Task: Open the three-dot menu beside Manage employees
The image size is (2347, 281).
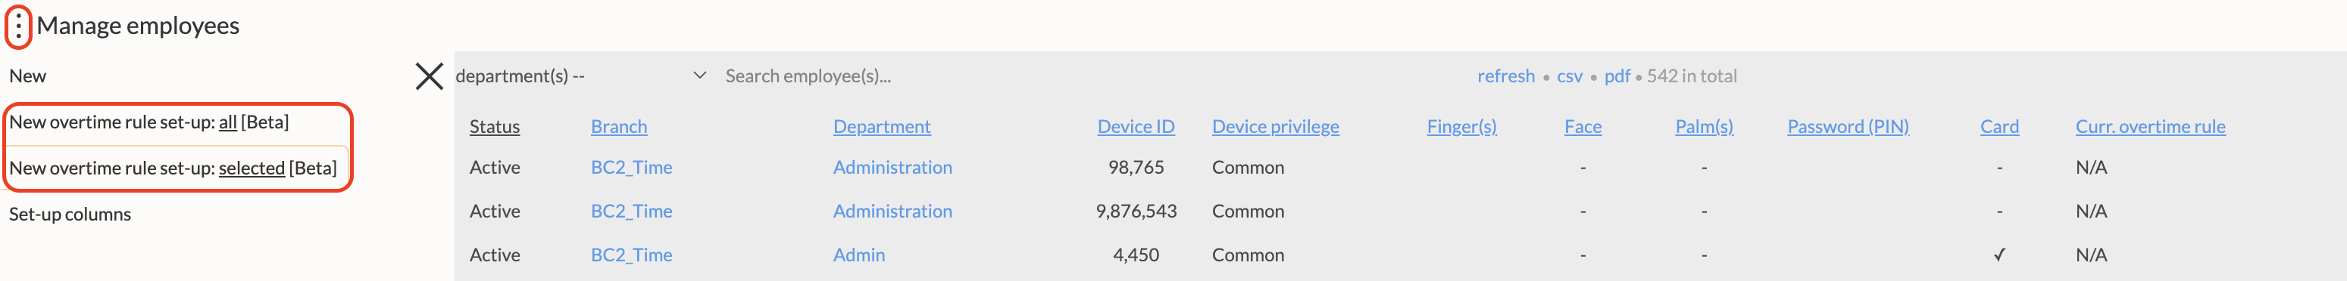Action: pos(18,26)
